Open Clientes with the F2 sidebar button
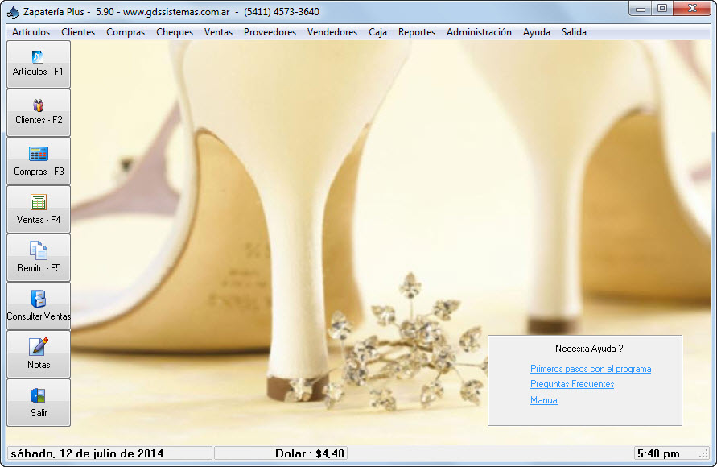This screenshot has height=467, width=717. pos(39,113)
